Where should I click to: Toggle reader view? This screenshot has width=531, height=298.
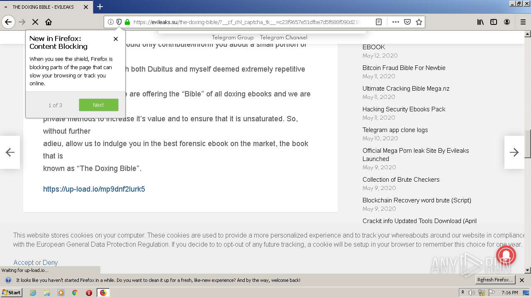coord(379,22)
